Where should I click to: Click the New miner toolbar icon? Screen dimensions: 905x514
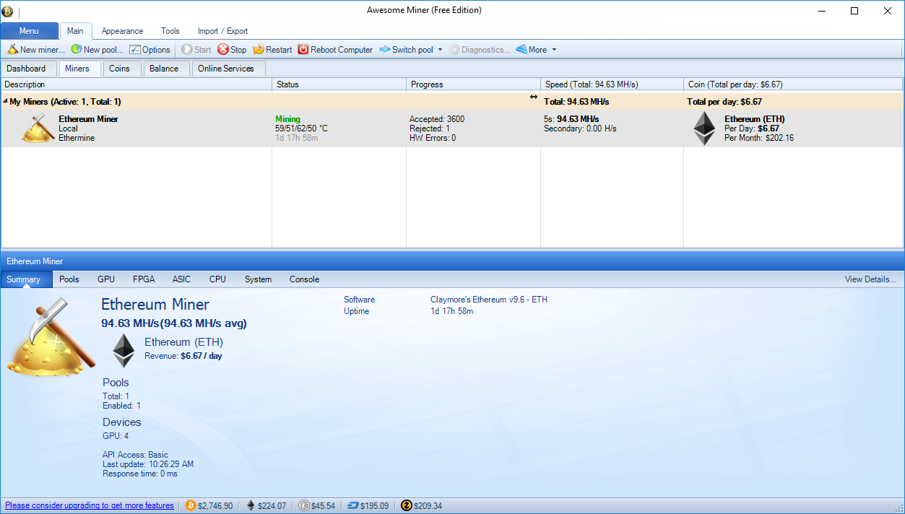(13, 50)
